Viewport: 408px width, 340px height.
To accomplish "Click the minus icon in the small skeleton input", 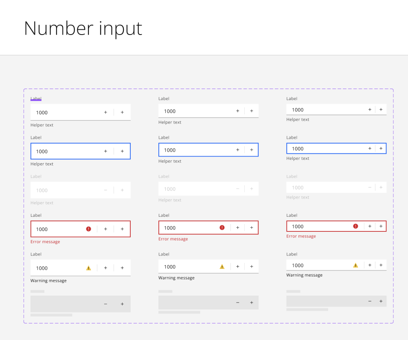I will click(370, 301).
